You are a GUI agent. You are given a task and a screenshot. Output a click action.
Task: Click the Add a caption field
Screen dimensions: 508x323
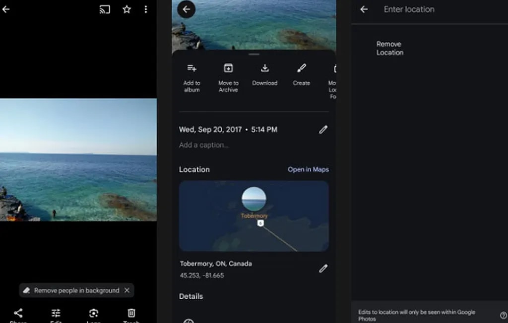[204, 145]
